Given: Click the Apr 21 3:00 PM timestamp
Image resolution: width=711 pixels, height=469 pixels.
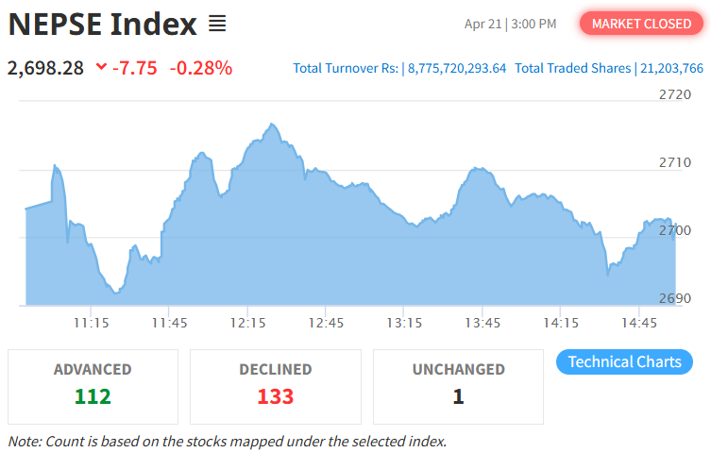Looking at the screenshot, I should coord(511,24).
